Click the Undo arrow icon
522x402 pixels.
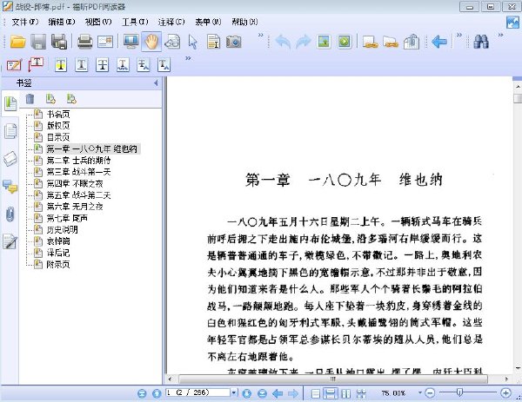(x=283, y=42)
